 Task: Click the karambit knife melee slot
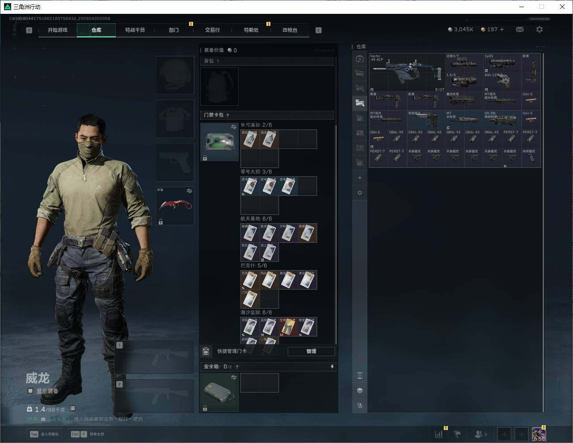point(175,206)
